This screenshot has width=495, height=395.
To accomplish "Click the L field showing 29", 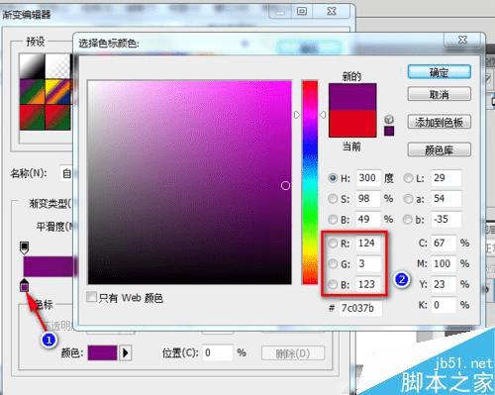I will coord(445,178).
